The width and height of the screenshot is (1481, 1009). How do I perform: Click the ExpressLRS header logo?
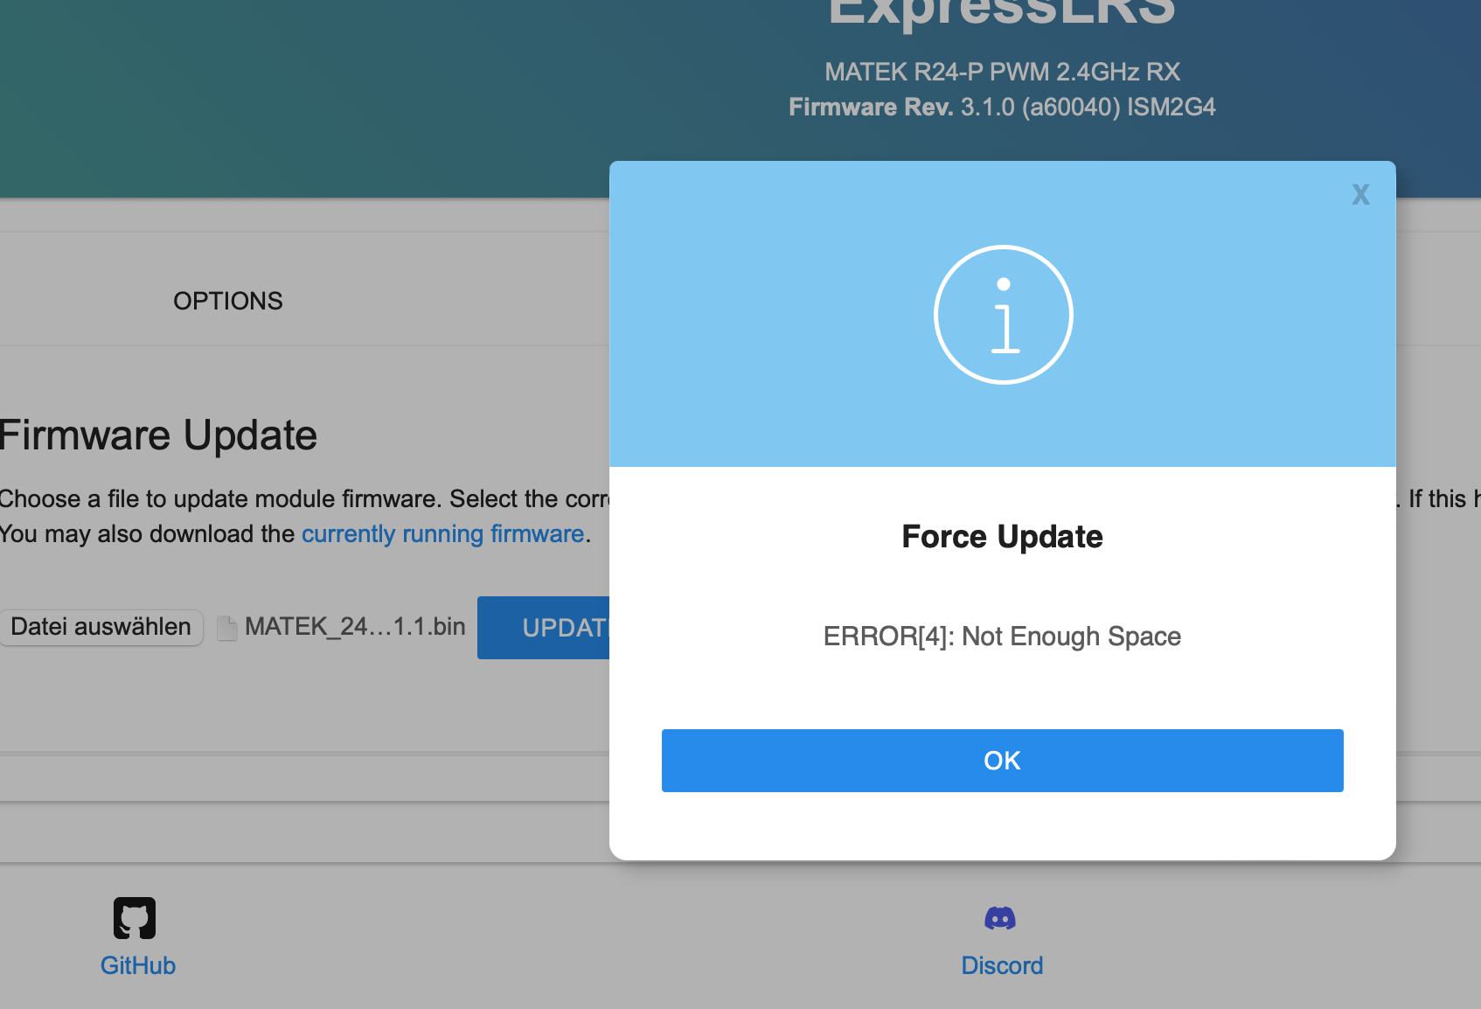tap(1002, 9)
